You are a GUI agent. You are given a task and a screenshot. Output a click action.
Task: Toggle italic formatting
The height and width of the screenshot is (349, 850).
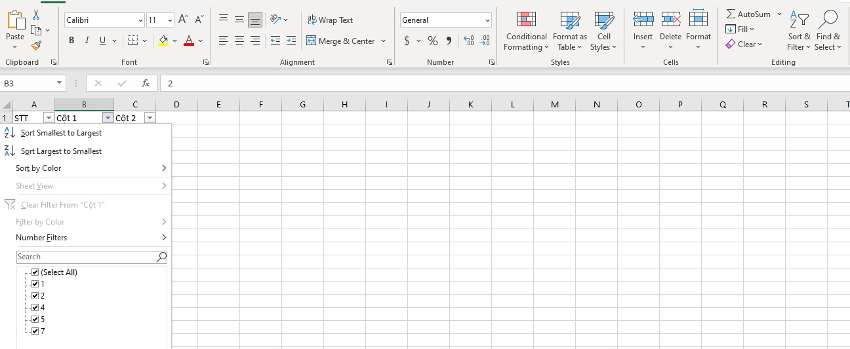[x=87, y=41]
